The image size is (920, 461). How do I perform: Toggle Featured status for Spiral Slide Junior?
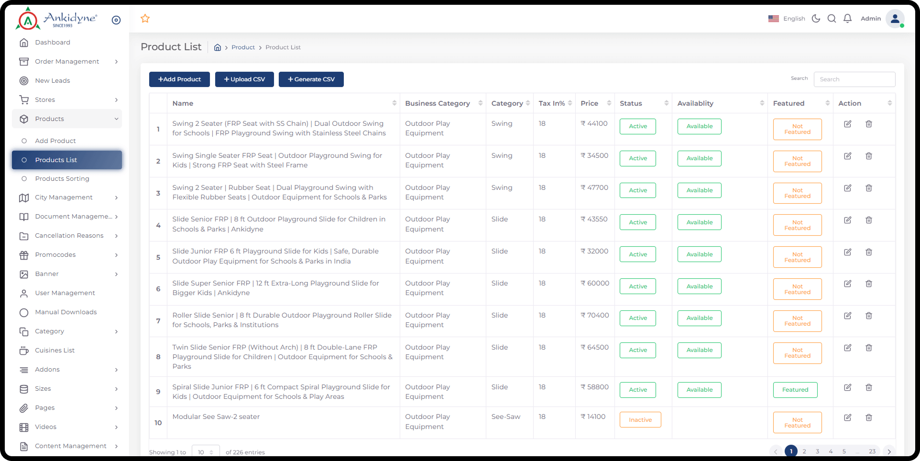[795, 390]
